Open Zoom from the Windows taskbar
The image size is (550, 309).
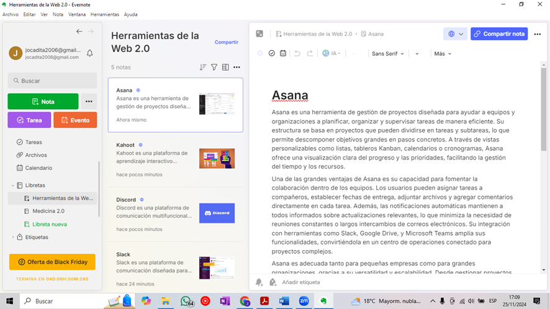click(x=304, y=301)
